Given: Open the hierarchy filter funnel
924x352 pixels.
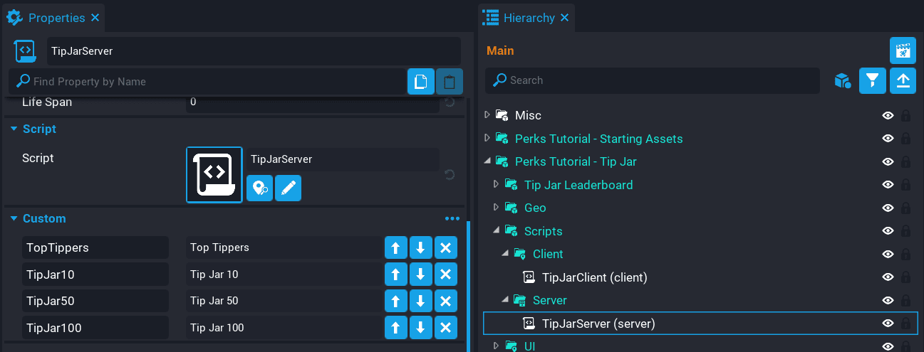Looking at the screenshot, I should point(873,81).
